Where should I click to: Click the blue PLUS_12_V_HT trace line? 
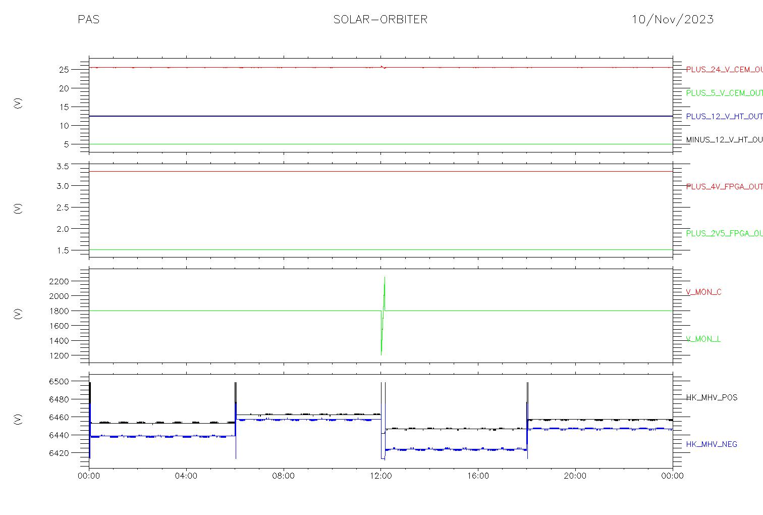(380, 116)
